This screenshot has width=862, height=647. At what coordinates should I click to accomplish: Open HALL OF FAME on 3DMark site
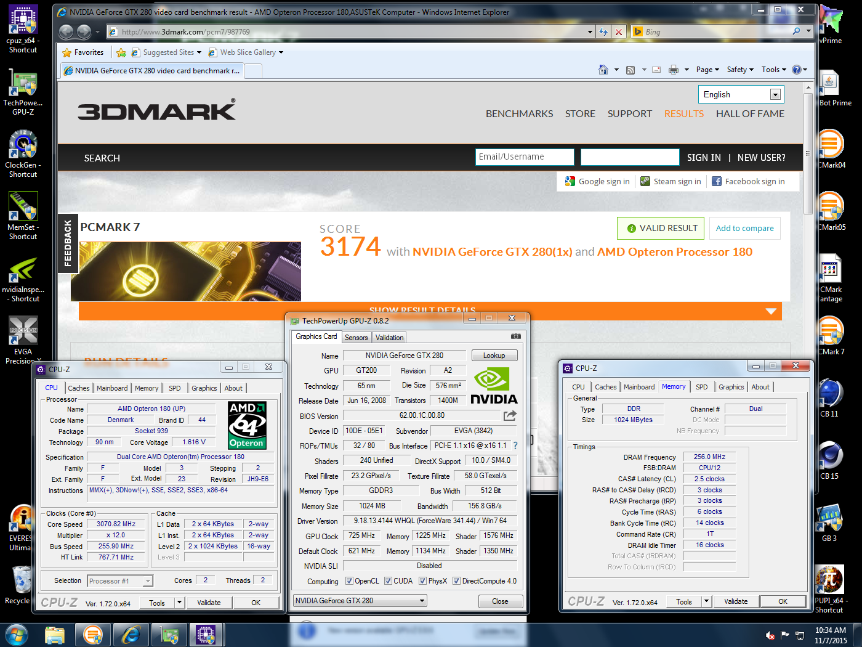(x=750, y=114)
